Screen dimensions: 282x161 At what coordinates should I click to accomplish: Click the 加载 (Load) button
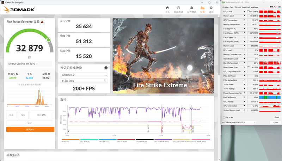click(x=11, y=115)
